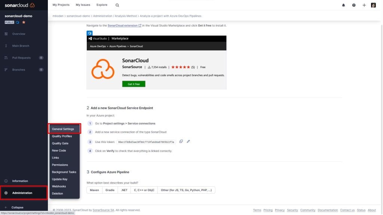Click the sonarcloud-demo breadcrumb

[78, 16]
